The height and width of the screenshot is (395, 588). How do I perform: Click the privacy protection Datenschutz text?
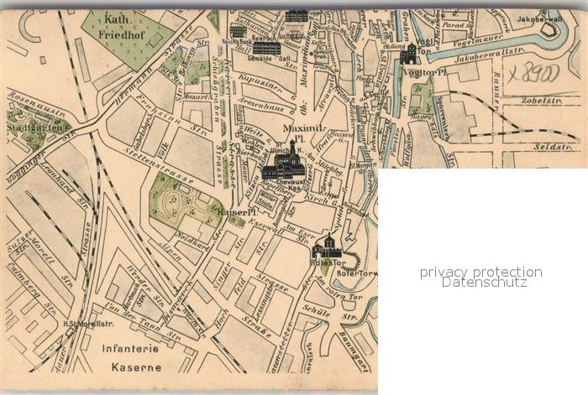tap(481, 277)
